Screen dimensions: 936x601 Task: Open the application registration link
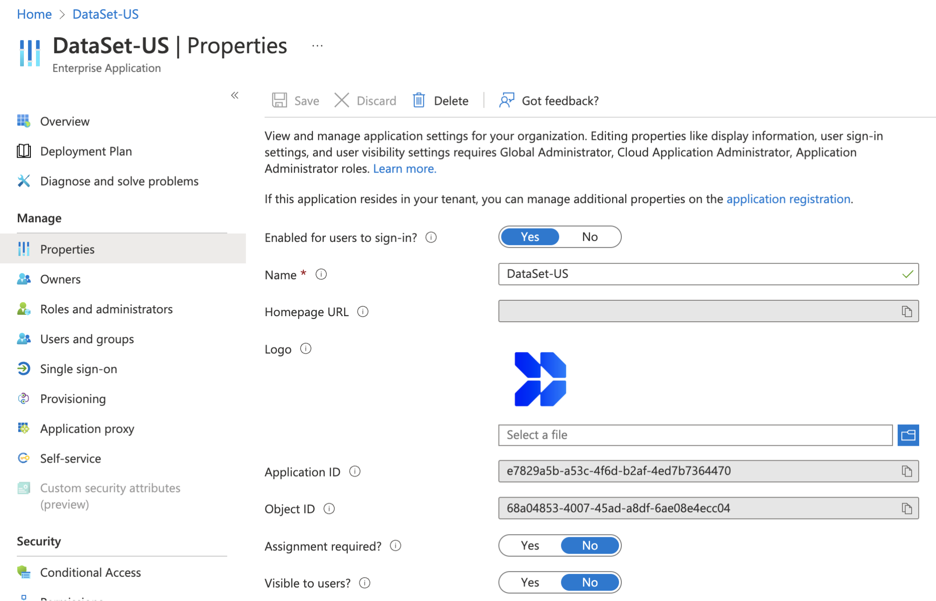click(x=788, y=199)
